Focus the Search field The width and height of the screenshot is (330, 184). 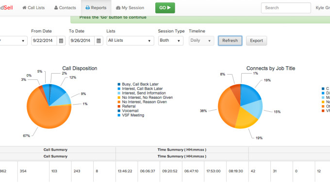(x=286, y=8)
